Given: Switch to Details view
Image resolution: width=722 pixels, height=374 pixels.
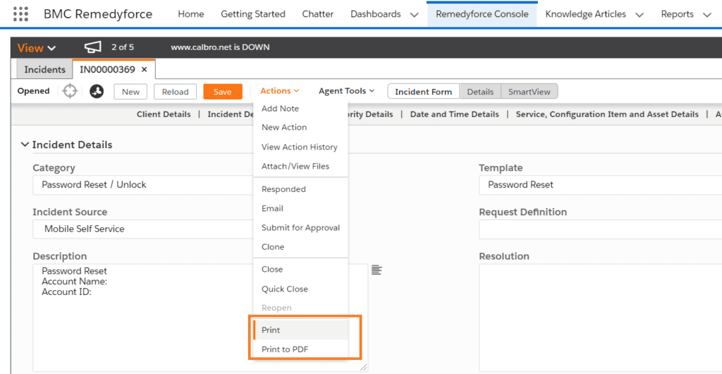Looking at the screenshot, I should click(x=480, y=92).
